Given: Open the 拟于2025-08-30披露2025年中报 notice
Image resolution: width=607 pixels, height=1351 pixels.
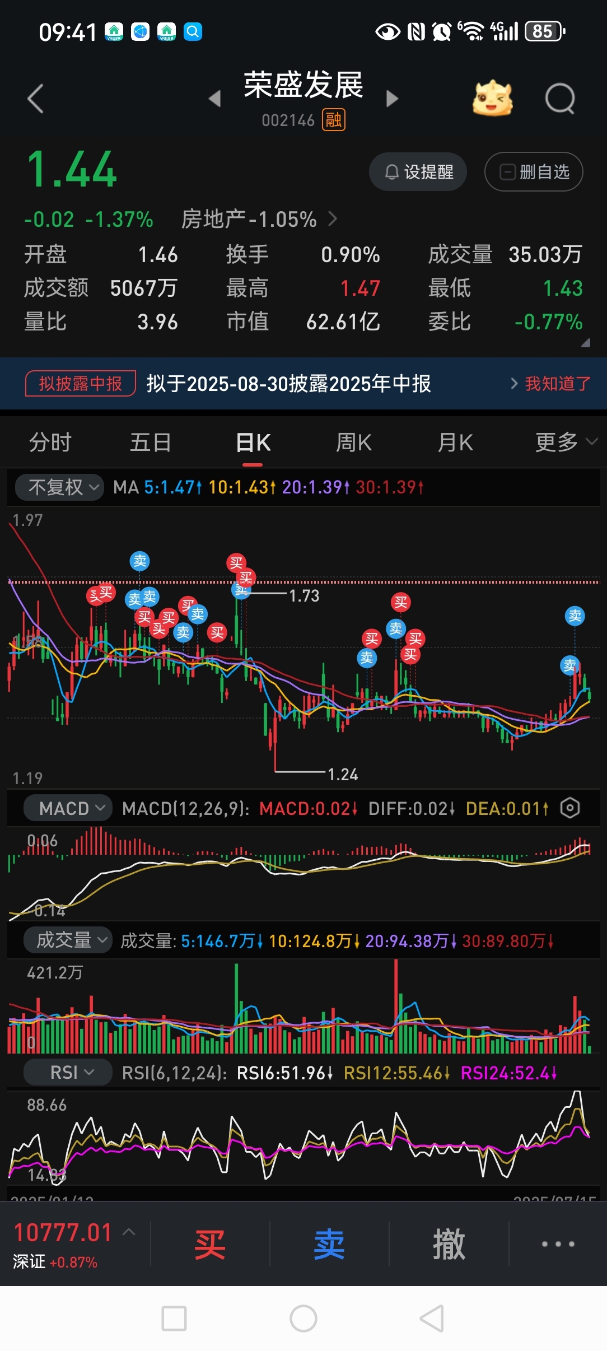Looking at the screenshot, I should point(288,384).
